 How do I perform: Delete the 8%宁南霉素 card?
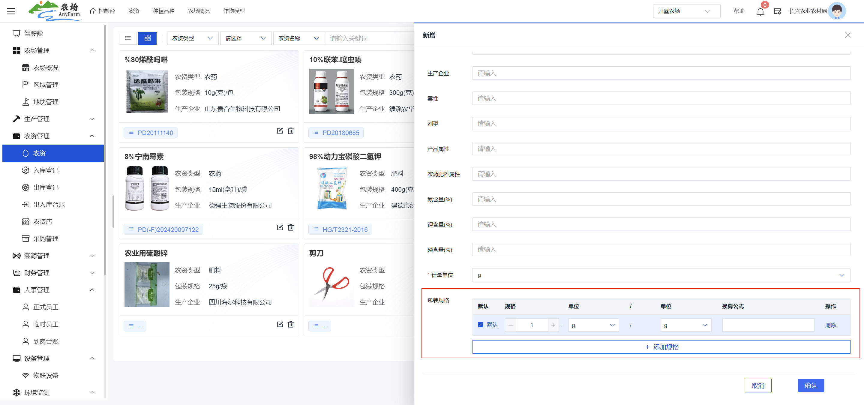pyautogui.click(x=290, y=228)
